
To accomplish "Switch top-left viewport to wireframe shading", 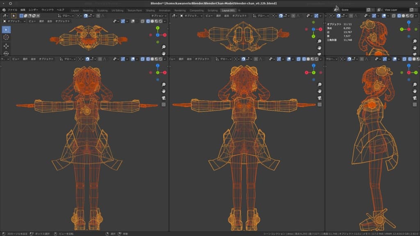I will click(148, 21).
